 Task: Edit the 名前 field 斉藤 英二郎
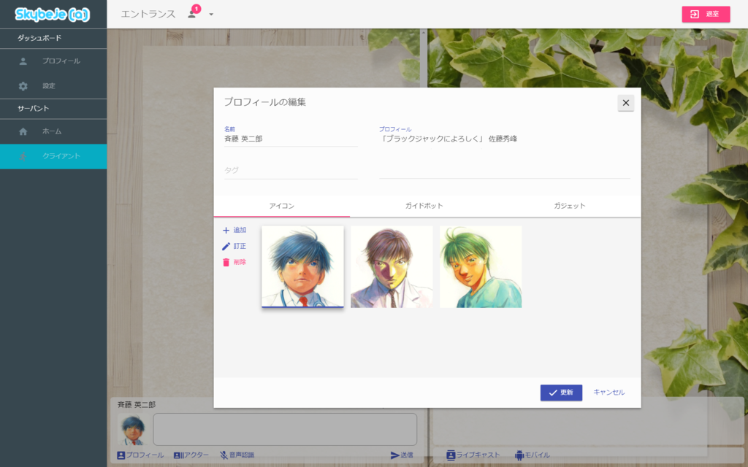click(x=291, y=139)
